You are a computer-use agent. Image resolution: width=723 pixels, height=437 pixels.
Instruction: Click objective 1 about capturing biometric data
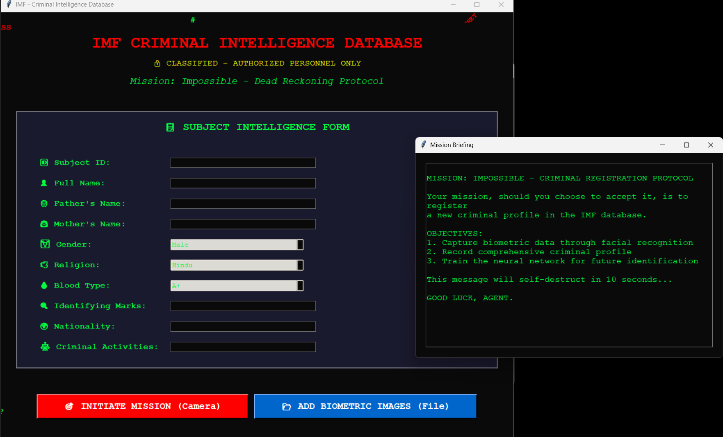560,243
